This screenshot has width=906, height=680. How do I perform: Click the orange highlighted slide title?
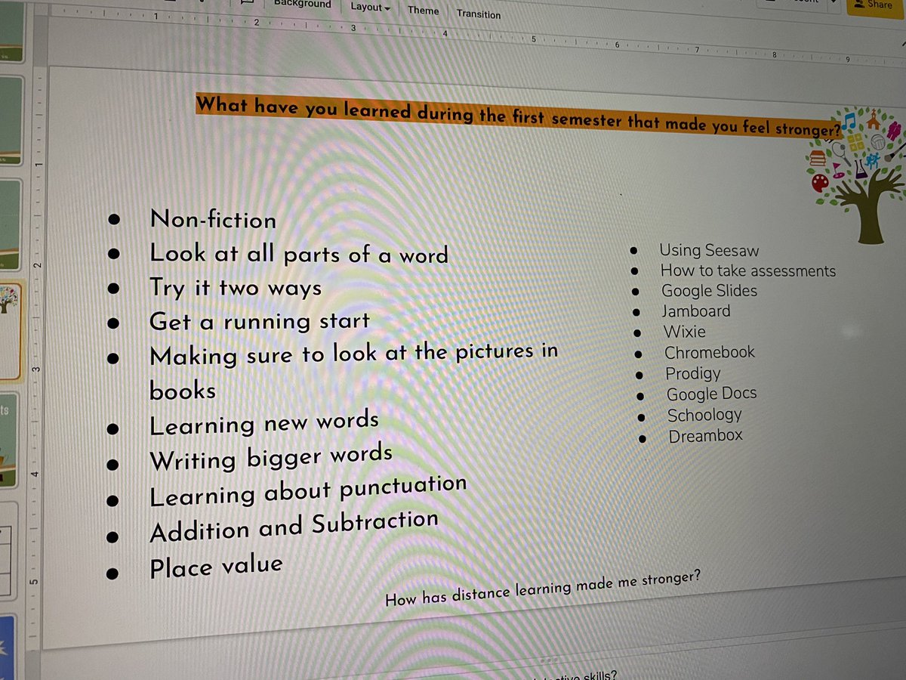519,116
